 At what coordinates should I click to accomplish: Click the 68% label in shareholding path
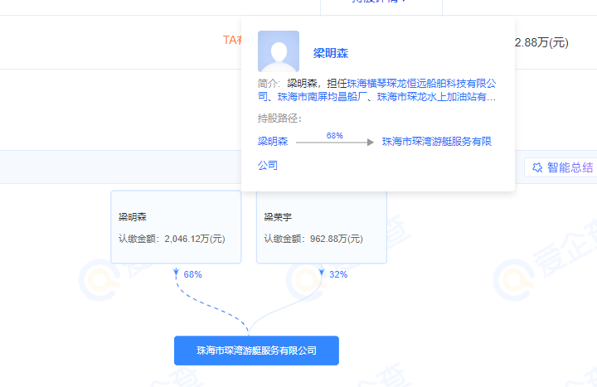(x=334, y=135)
